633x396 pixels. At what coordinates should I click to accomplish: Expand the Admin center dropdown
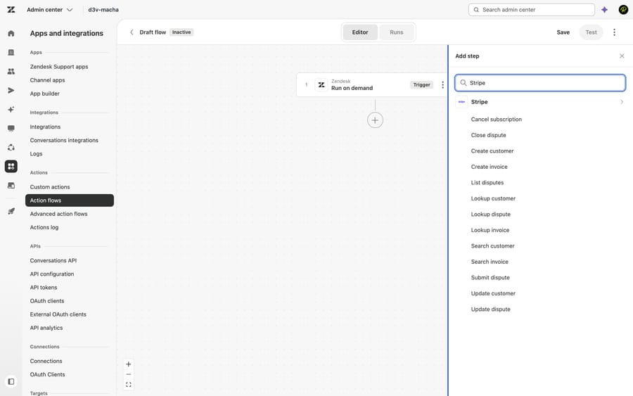[50, 10]
